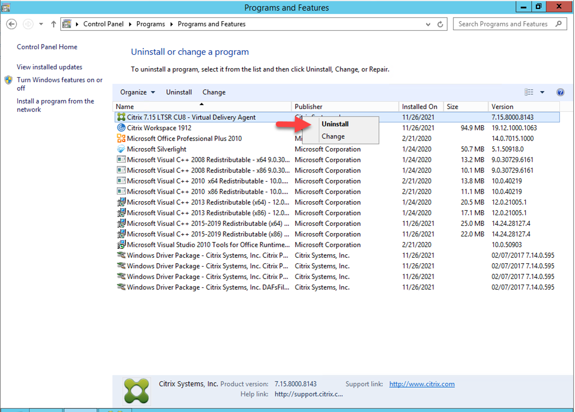Click version 10.0.50903 cell
575x412 pixels.
click(507, 245)
